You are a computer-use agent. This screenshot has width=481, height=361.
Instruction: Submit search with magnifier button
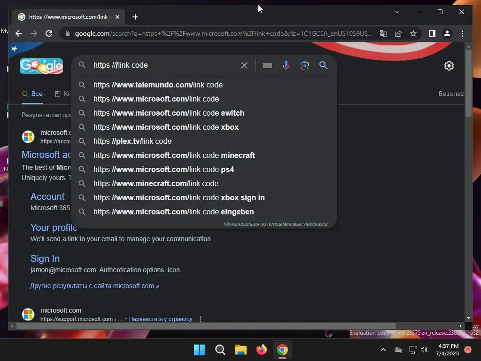point(323,65)
